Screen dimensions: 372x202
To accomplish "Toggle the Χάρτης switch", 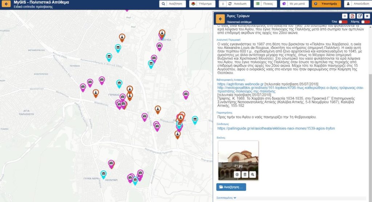I will [x=365, y=22].
